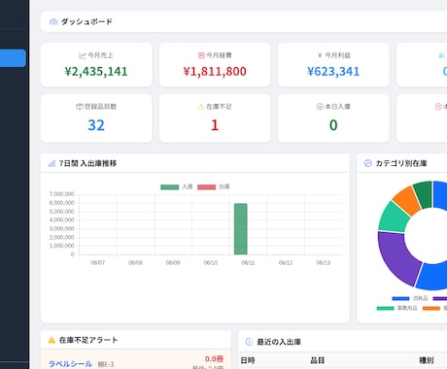
Task: Click the 本日入庫 count 0
Action: pyautogui.click(x=333, y=125)
